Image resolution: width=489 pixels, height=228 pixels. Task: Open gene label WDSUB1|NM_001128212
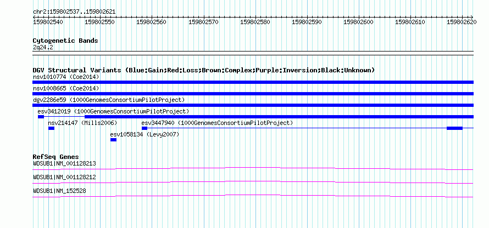[x=64, y=177]
